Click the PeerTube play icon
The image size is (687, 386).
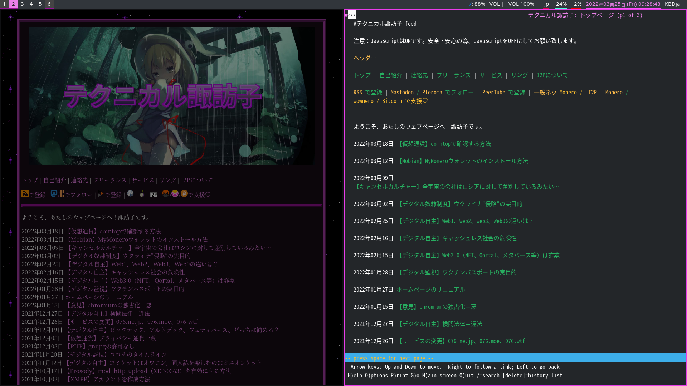101,194
